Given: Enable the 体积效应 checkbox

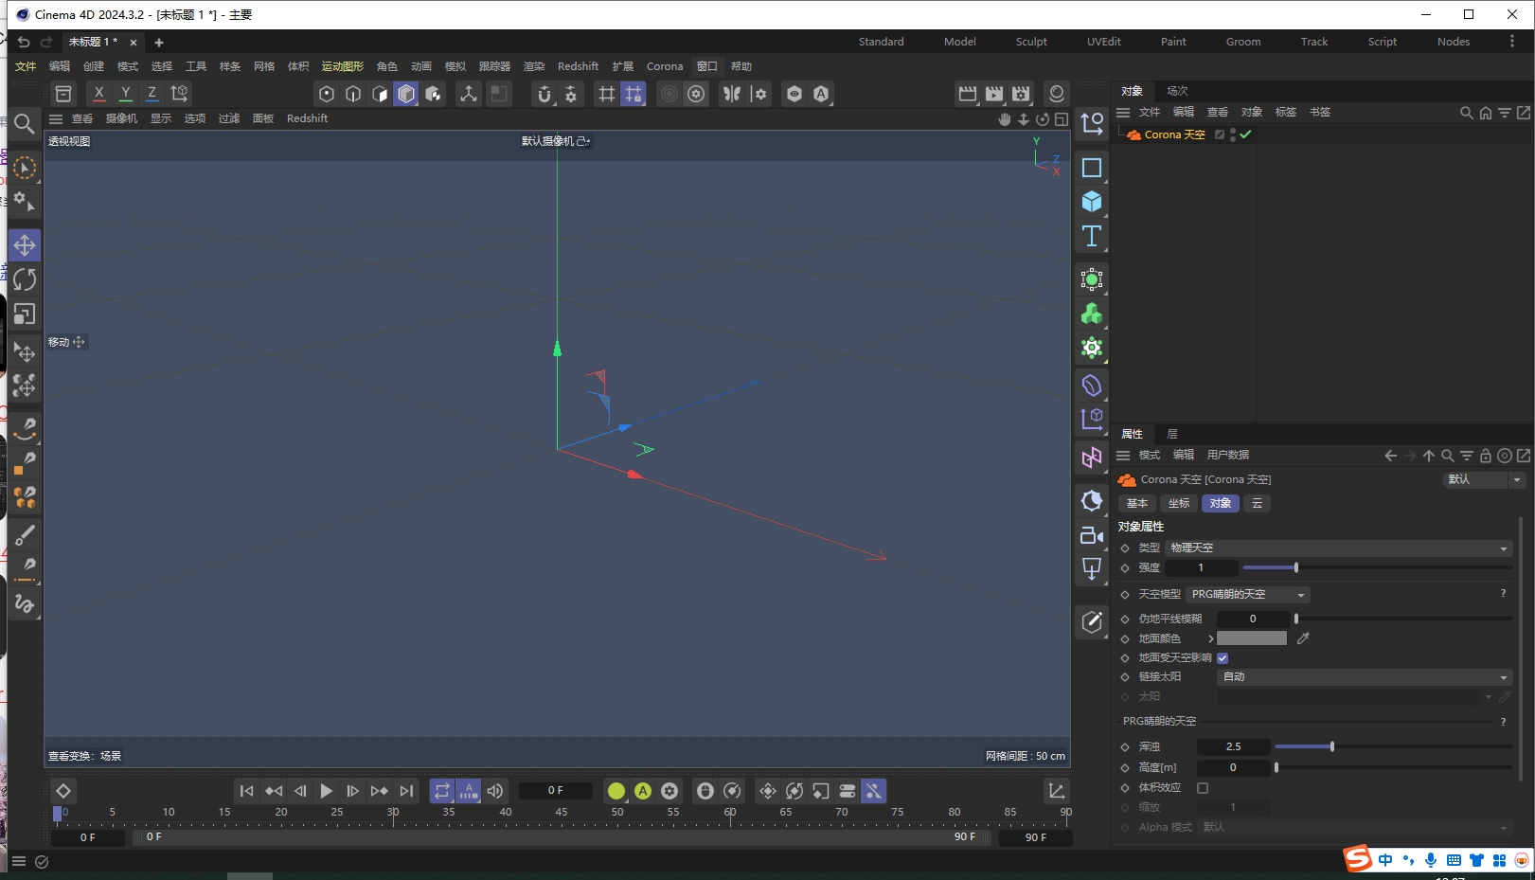Looking at the screenshot, I should pyautogui.click(x=1203, y=788).
